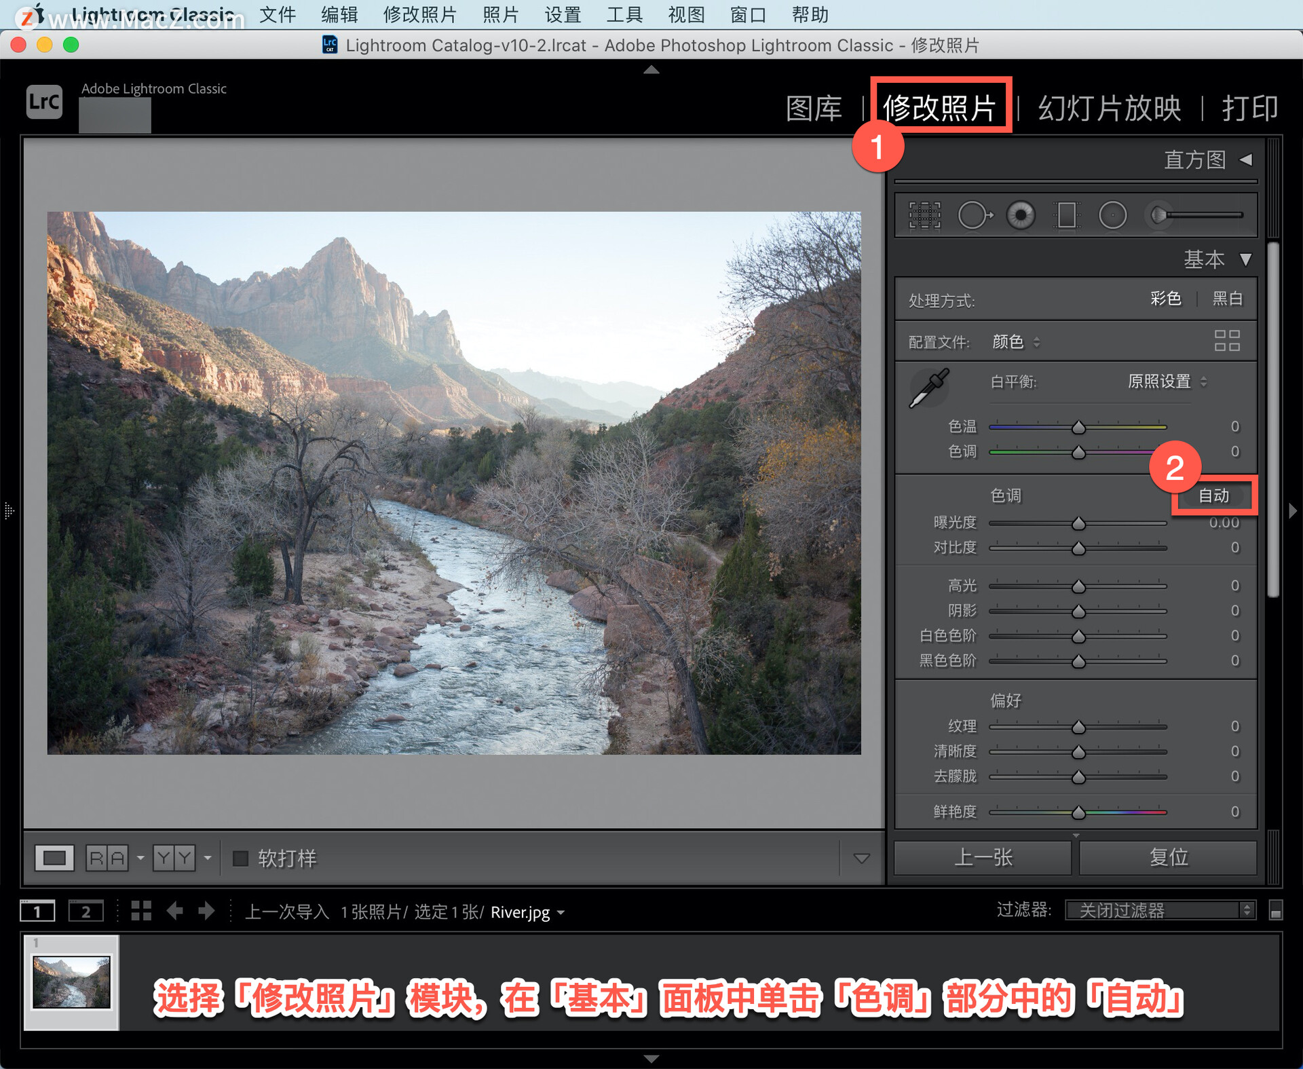Click the 上一张 Previous button
Image resolution: width=1303 pixels, height=1069 pixels.
click(983, 857)
